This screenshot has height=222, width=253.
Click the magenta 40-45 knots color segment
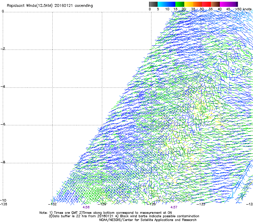(224, 4)
